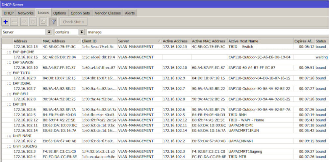Open the Server filter field dropdown arrow

49,32
